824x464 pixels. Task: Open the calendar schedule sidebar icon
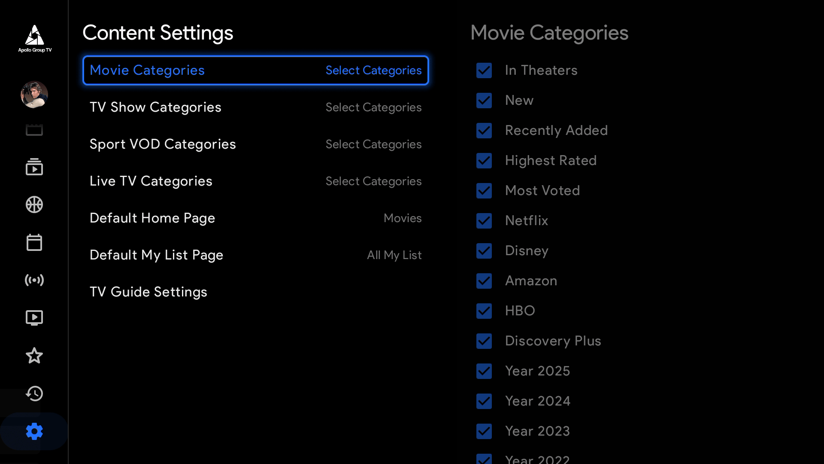(34, 242)
